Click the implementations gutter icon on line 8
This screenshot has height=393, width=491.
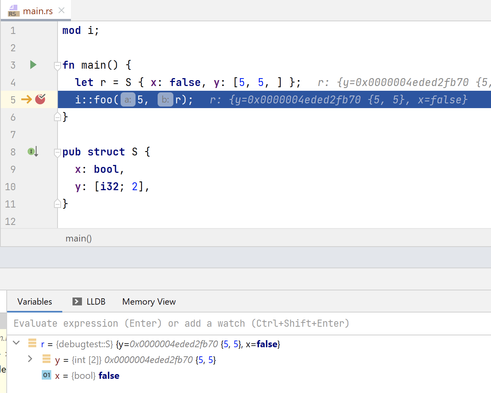pyautogui.click(x=33, y=152)
